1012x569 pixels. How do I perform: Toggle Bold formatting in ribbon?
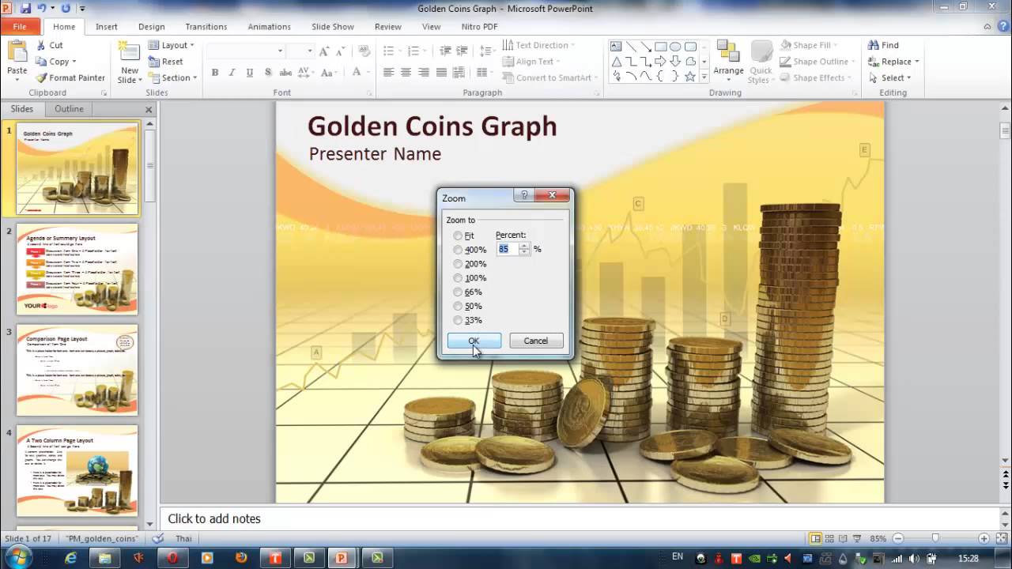click(214, 73)
